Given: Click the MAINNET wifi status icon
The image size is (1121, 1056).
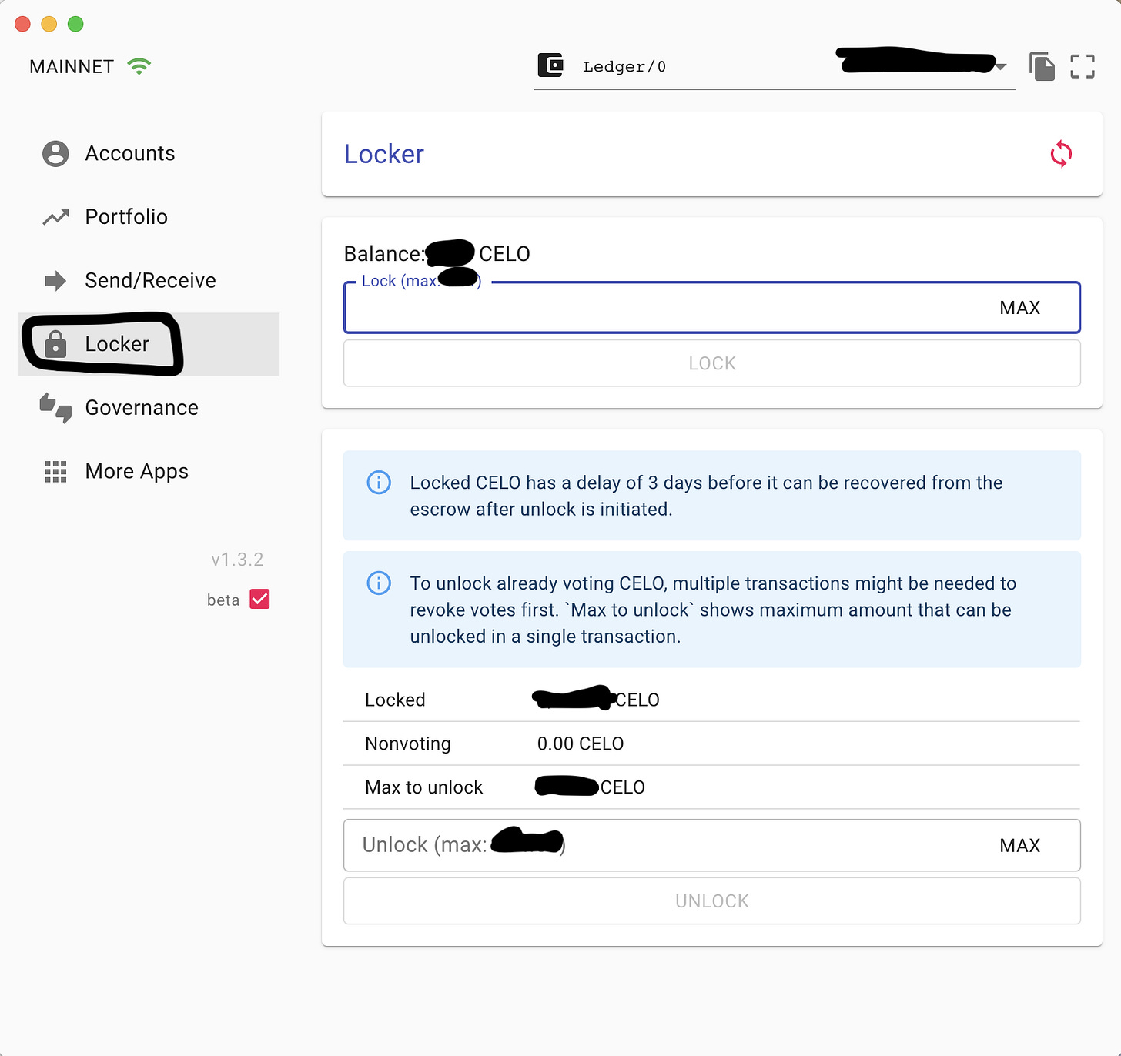Looking at the screenshot, I should 139,66.
